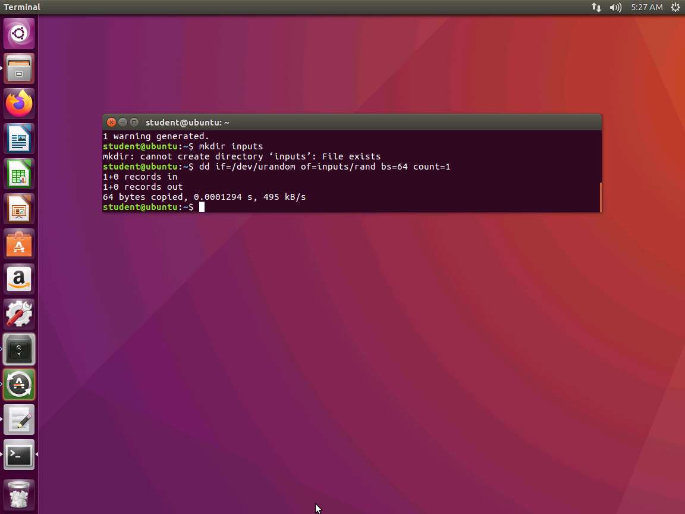This screenshot has width=685, height=514.
Task: Open System Settings wrench-and-gear icon
Action: point(19,314)
